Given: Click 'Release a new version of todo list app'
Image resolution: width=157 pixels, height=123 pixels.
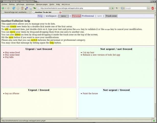Looking at the screenshot, I should tap(101, 55).
